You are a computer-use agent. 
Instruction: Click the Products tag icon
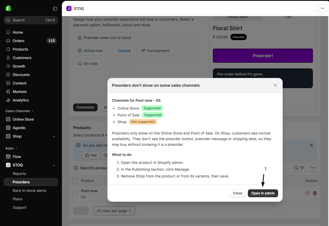tap(8, 49)
